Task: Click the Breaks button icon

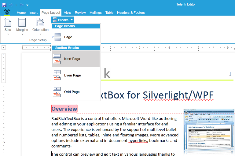Action: (x=54, y=20)
